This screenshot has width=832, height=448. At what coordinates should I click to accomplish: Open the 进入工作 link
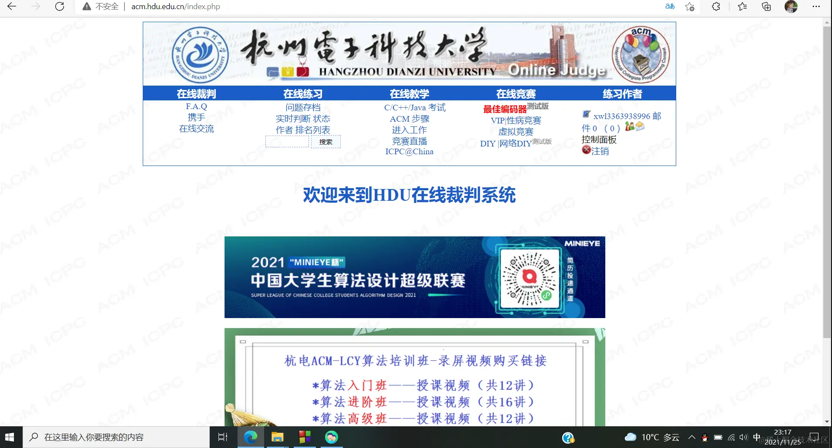click(x=409, y=130)
